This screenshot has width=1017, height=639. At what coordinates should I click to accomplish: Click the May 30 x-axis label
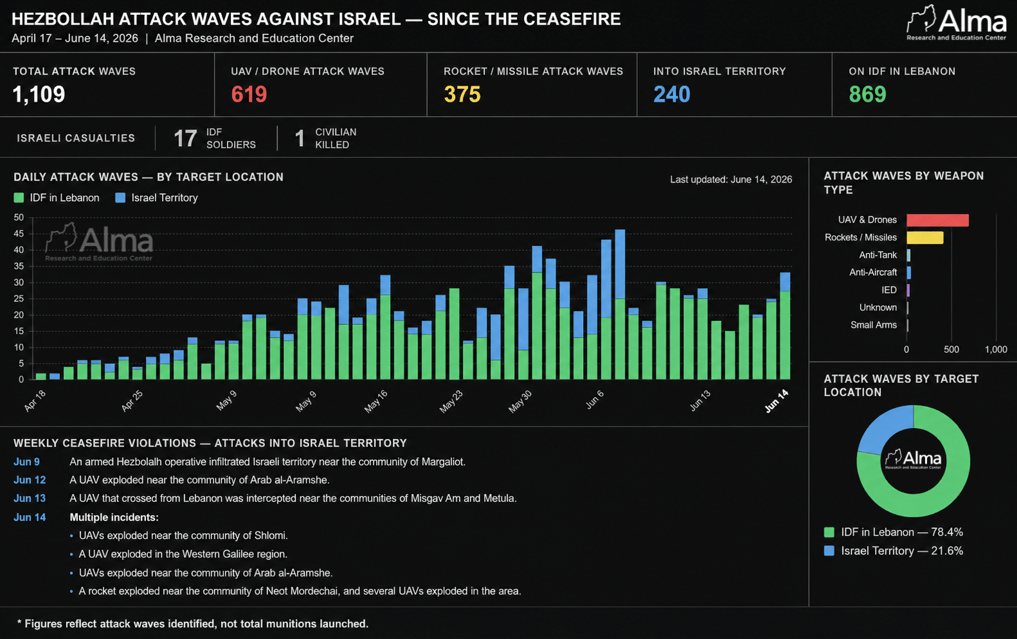click(520, 401)
